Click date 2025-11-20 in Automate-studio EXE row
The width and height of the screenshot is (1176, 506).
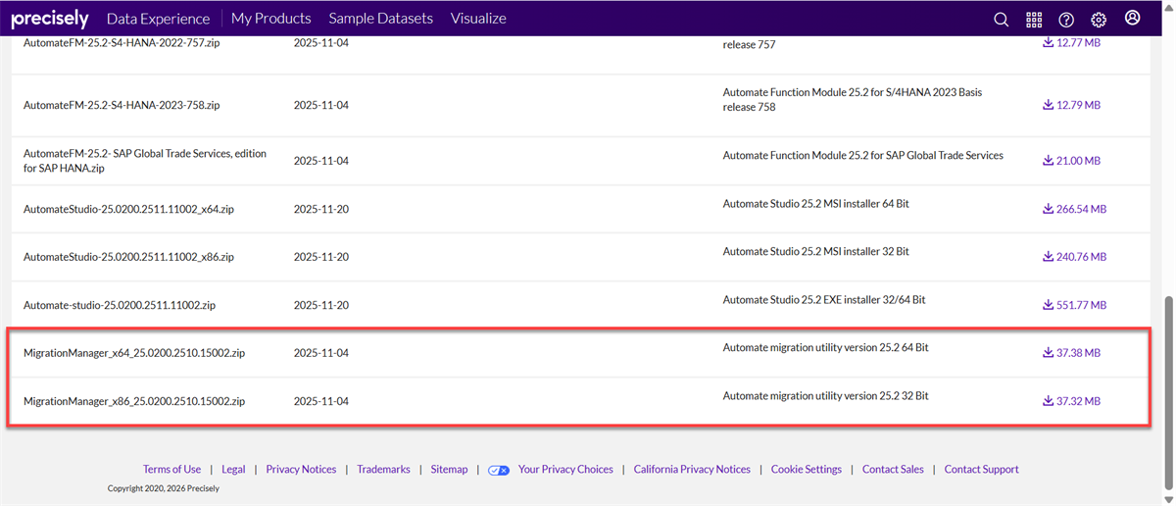321,305
